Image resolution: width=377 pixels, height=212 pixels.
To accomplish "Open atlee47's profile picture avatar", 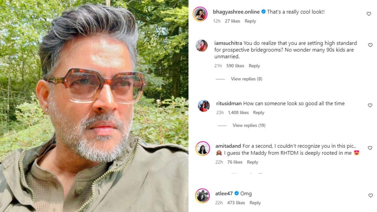I will click(203, 196).
